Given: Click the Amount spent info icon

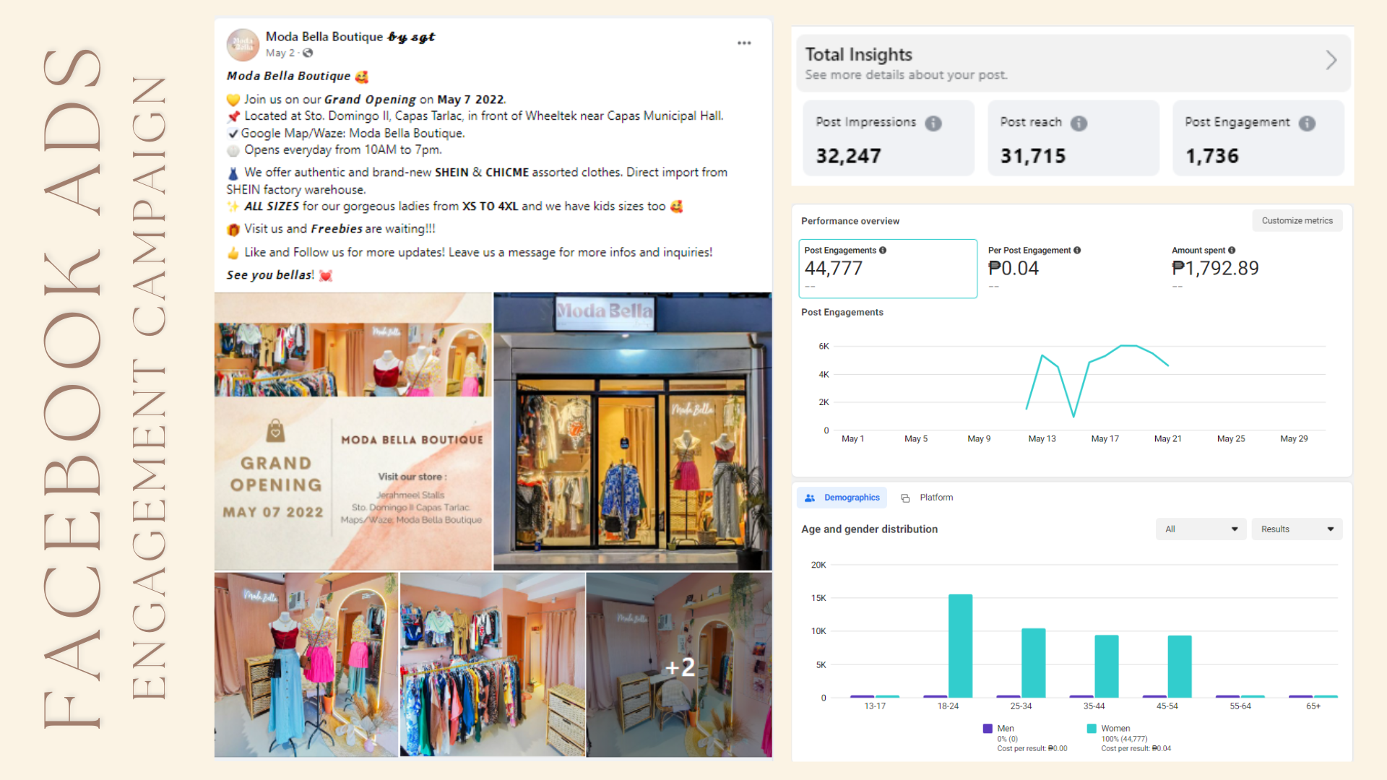Looking at the screenshot, I should 1232,251.
